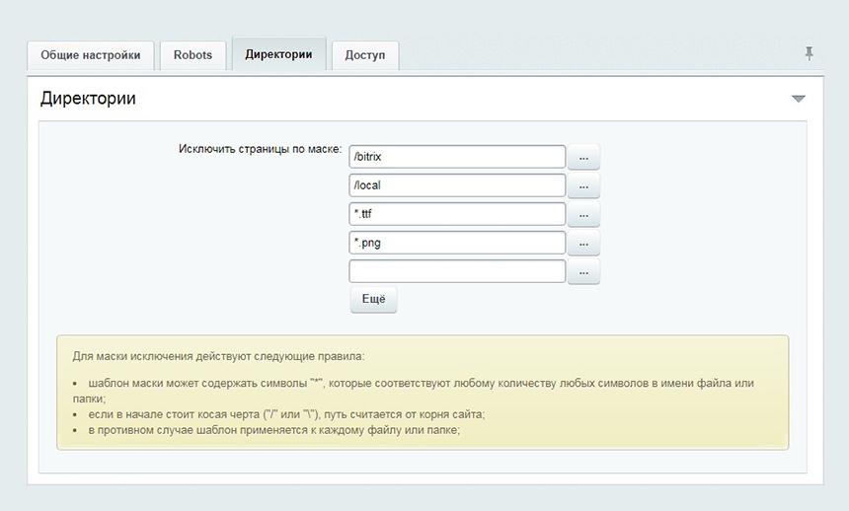The image size is (849, 511).
Task: Open browse dialog next to *.ttf
Action: tap(583, 215)
